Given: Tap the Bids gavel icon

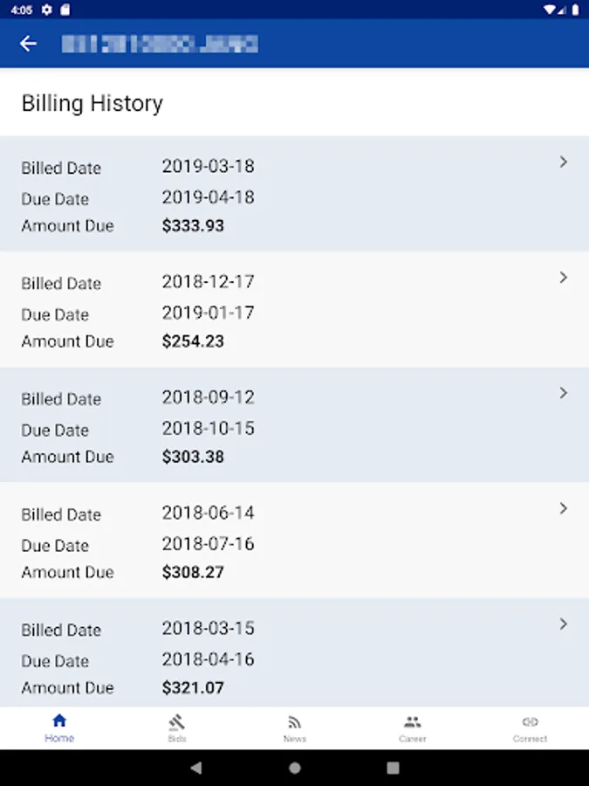Looking at the screenshot, I should tap(177, 721).
